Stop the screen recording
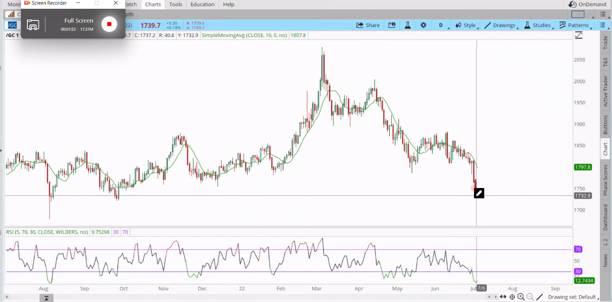The width and height of the screenshot is (612, 302). pyautogui.click(x=109, y=24)
